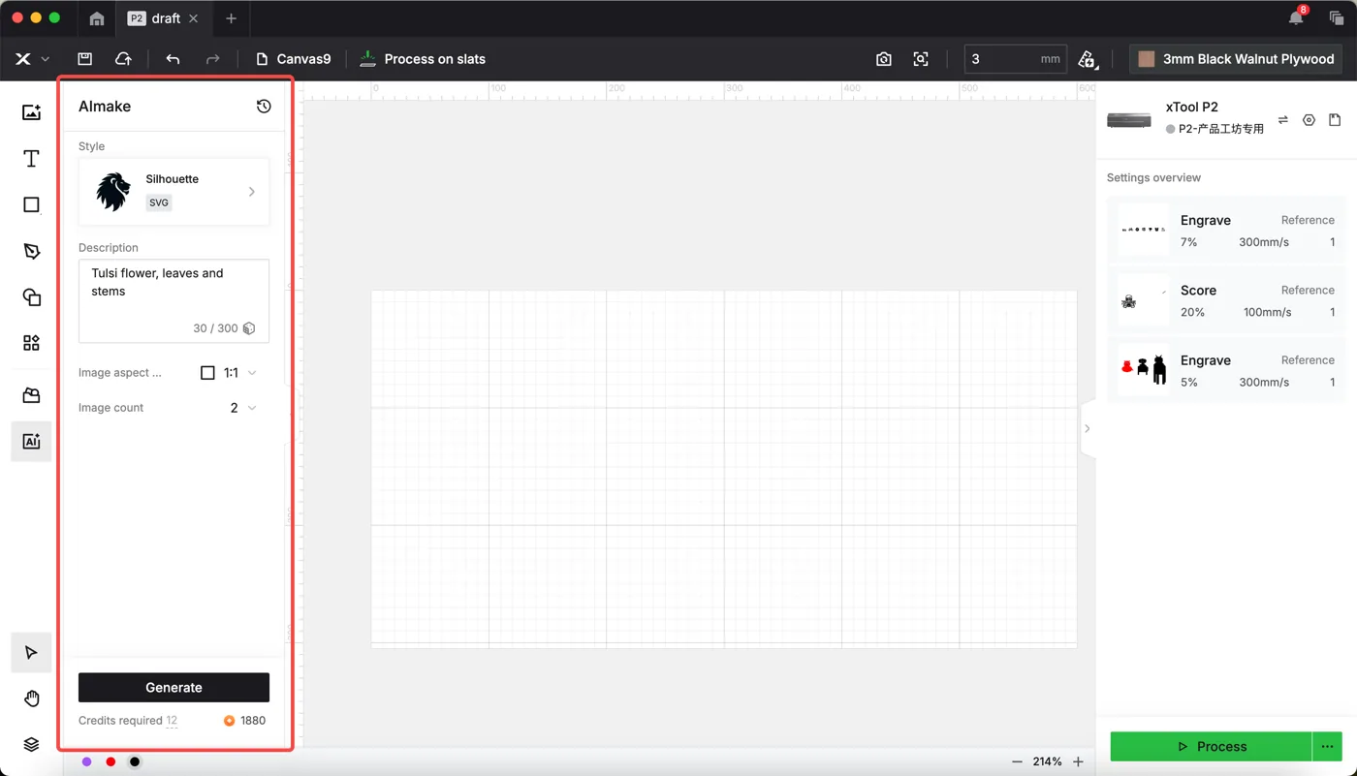Switch the connected device
The image size is (1357, 776).
(x=1283, y=120)
